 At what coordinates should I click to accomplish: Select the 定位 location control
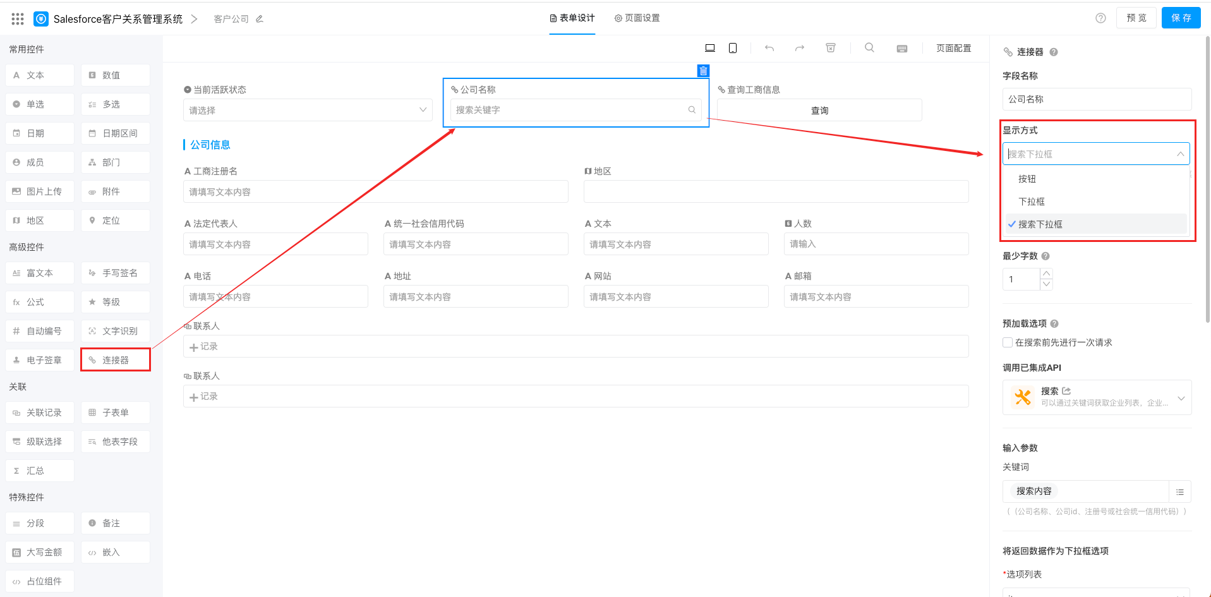(115, 220)
